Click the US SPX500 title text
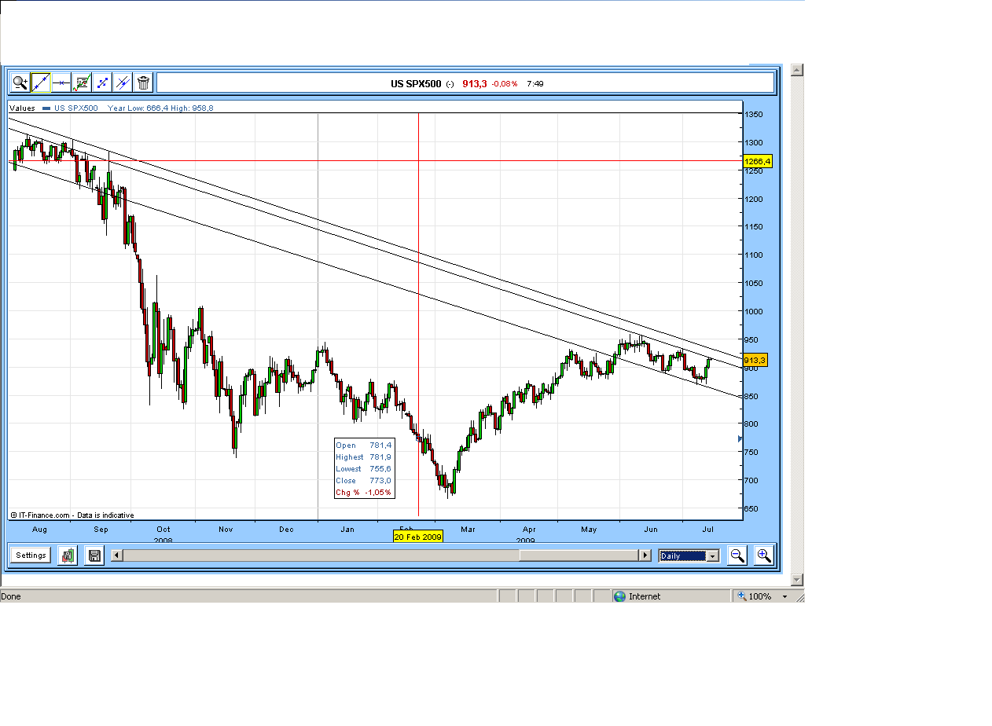992x726 pixels. point(416,83)
